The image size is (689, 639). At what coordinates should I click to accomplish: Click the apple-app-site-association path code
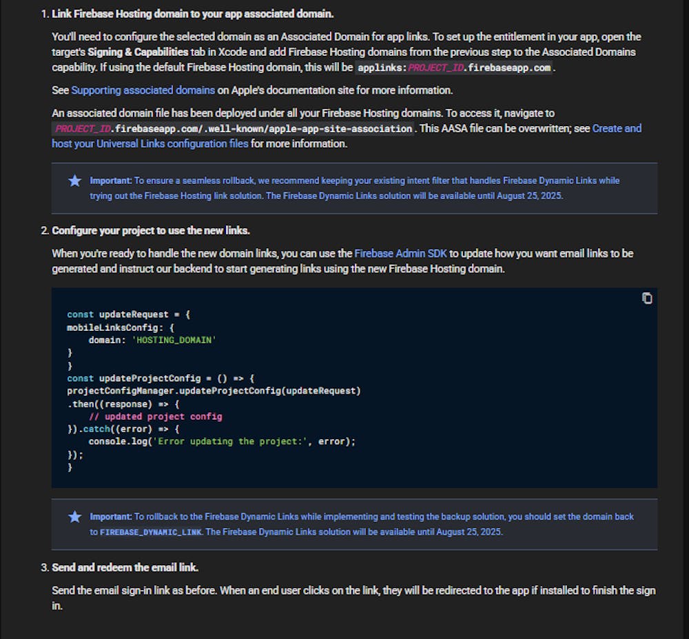coord(233,129)
